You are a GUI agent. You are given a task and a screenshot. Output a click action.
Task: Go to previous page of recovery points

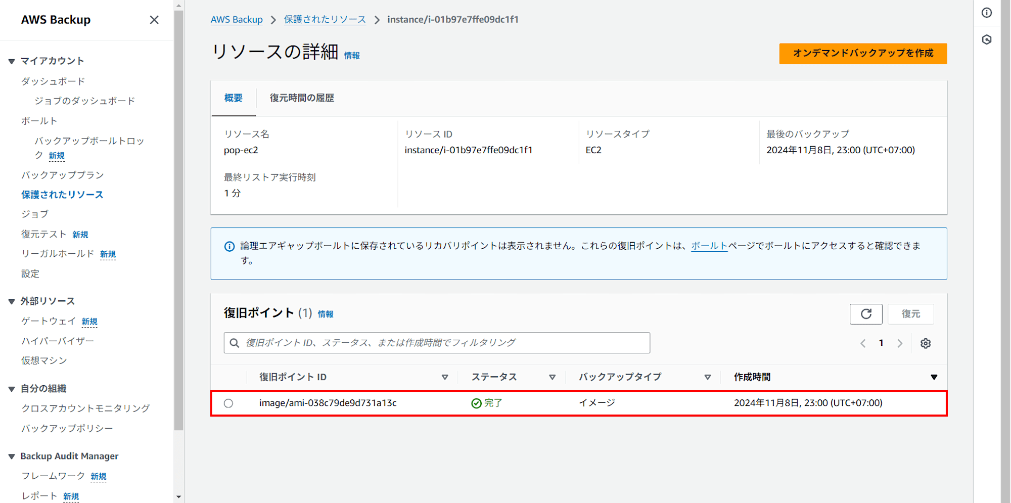click(x=863, y=343)
